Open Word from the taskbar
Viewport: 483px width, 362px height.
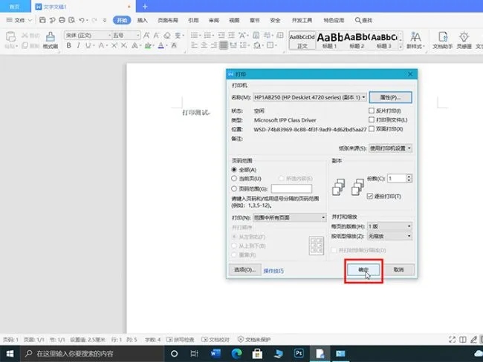tap(215, 353)
